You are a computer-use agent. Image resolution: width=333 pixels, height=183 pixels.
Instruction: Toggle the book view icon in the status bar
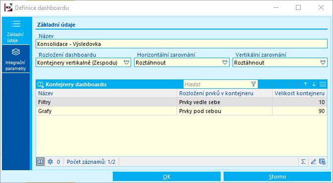(41, 162)
